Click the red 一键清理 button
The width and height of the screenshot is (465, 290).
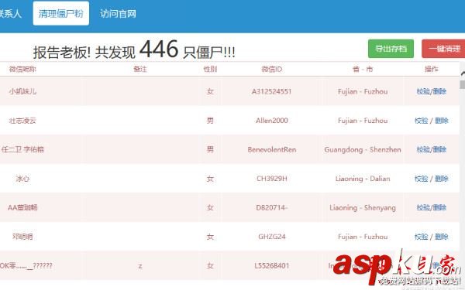pyautogui.click(x=443, y=49)
